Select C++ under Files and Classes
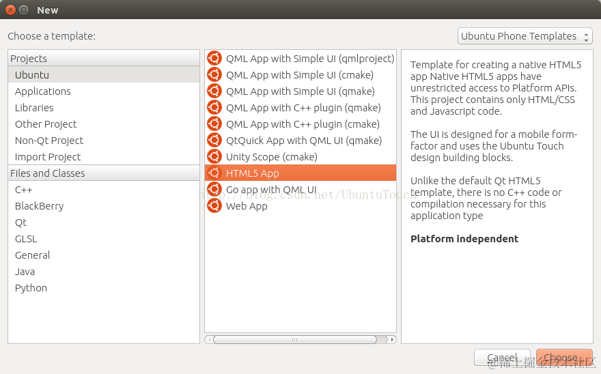Viewport: 601px width, 374px height. [x=104, y=190]
